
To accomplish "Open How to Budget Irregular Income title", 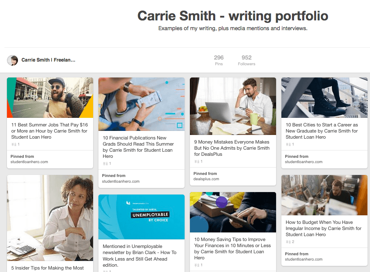I will click(323, 228).
